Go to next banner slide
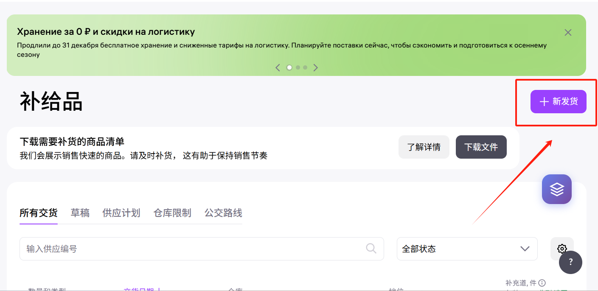598x291 pixels. (x=315, y=67)
